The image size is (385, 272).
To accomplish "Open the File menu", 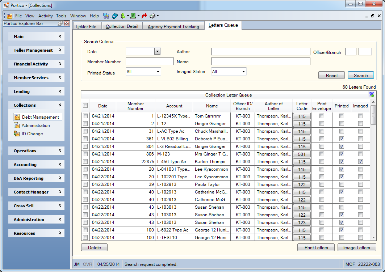I will click(18, 16).
